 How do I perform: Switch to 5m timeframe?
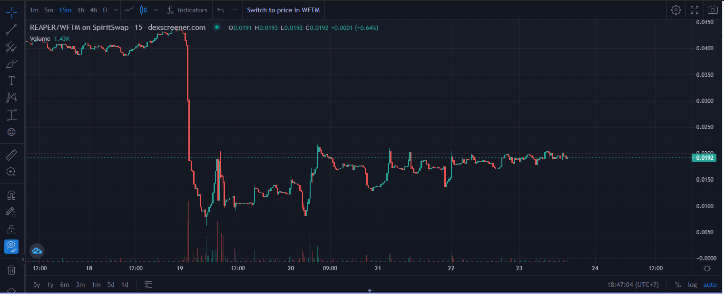(x=49, y=10)
